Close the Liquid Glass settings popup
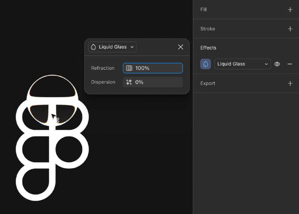Image resolution: width=299 pixels, height=214 pixels. (181, 47)
